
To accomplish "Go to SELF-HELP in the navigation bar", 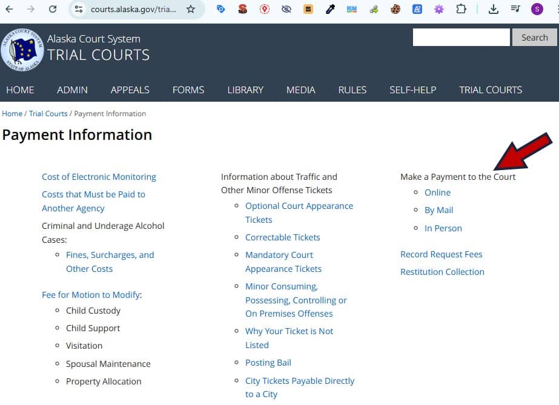I will click(x=412, y=90).
